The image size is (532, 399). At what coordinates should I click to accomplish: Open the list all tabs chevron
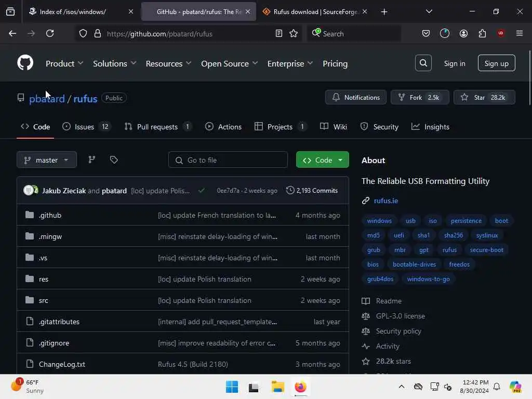[429, 12]
